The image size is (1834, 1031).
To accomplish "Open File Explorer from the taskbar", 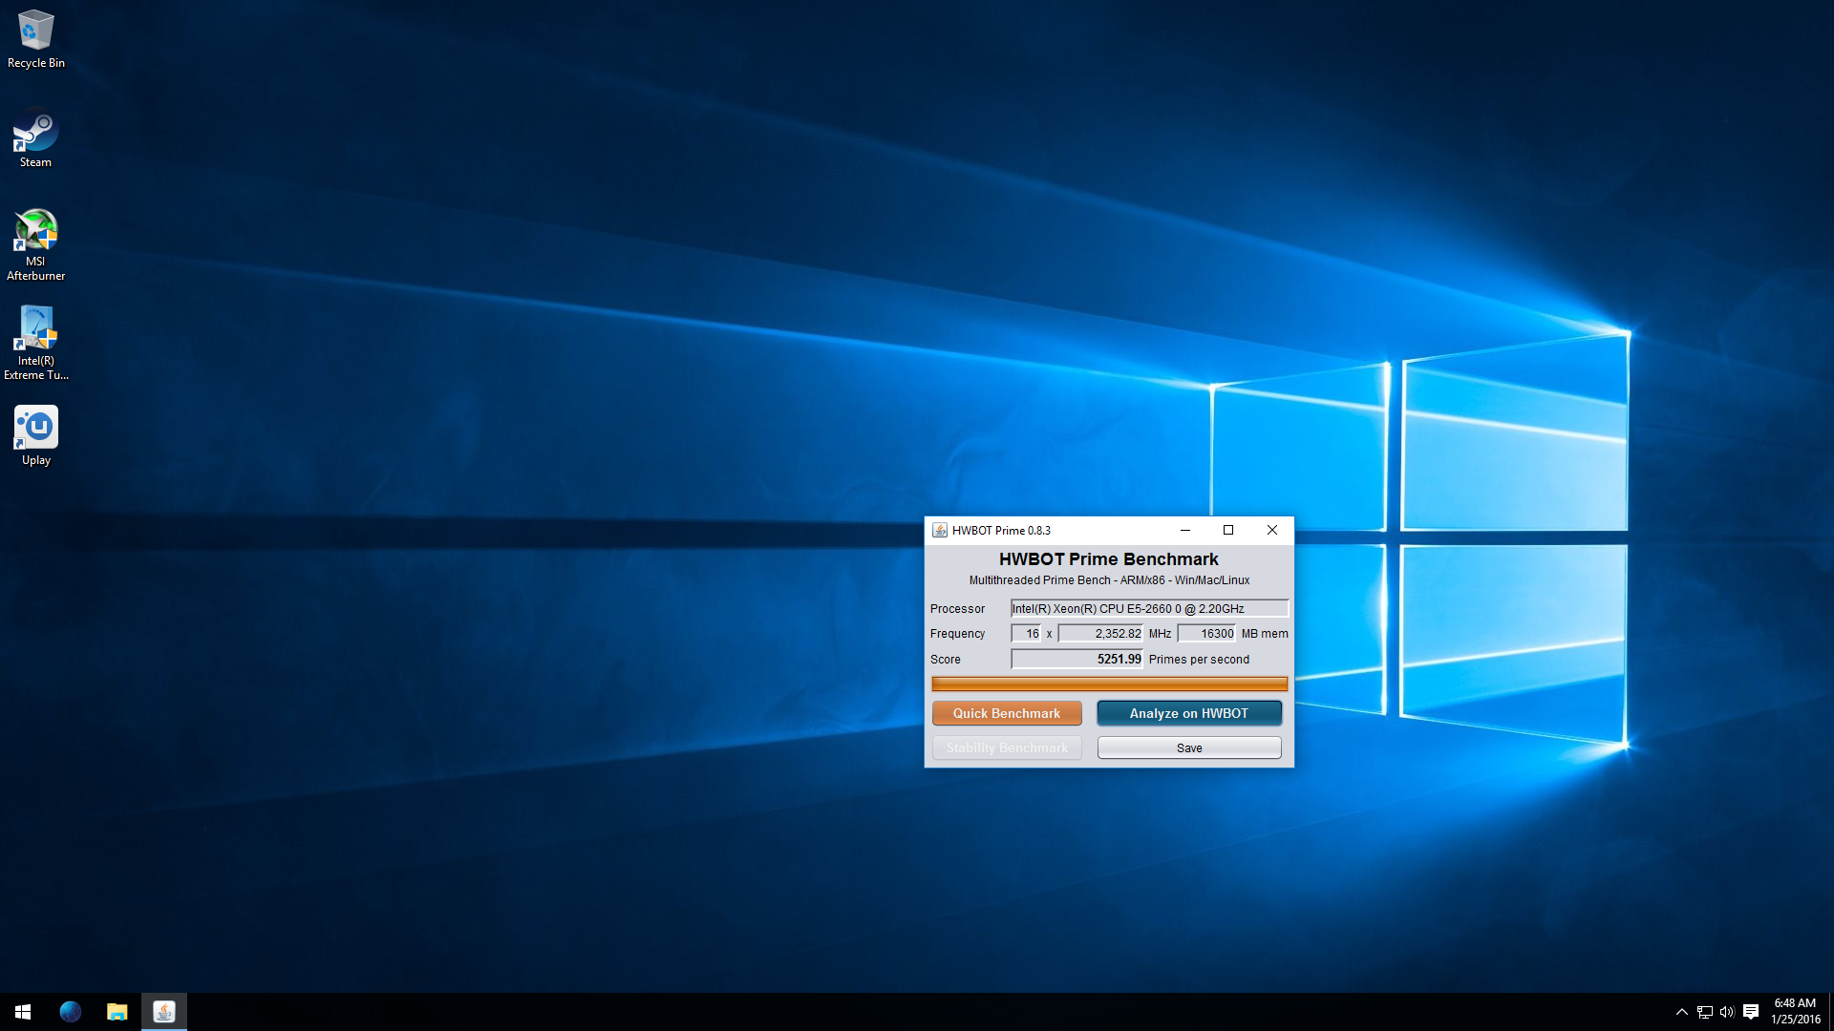I will click(x=117, y=1012).
